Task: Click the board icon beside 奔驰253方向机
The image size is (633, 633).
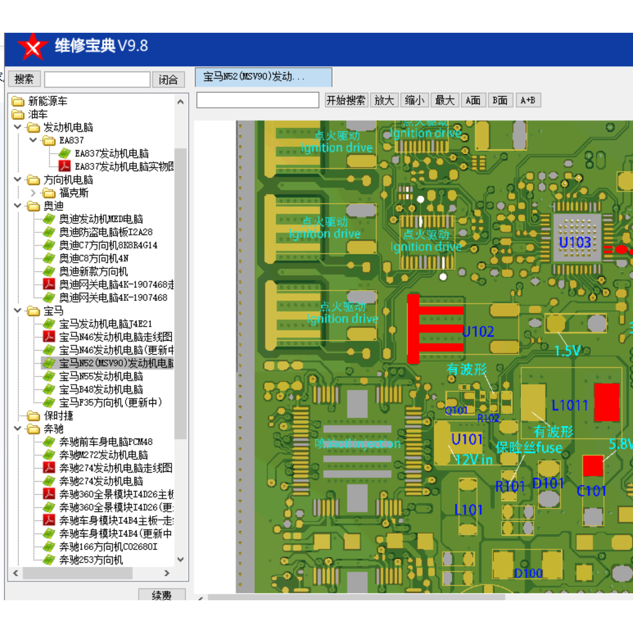Action: pyautogui.click(x=49, y=559)
